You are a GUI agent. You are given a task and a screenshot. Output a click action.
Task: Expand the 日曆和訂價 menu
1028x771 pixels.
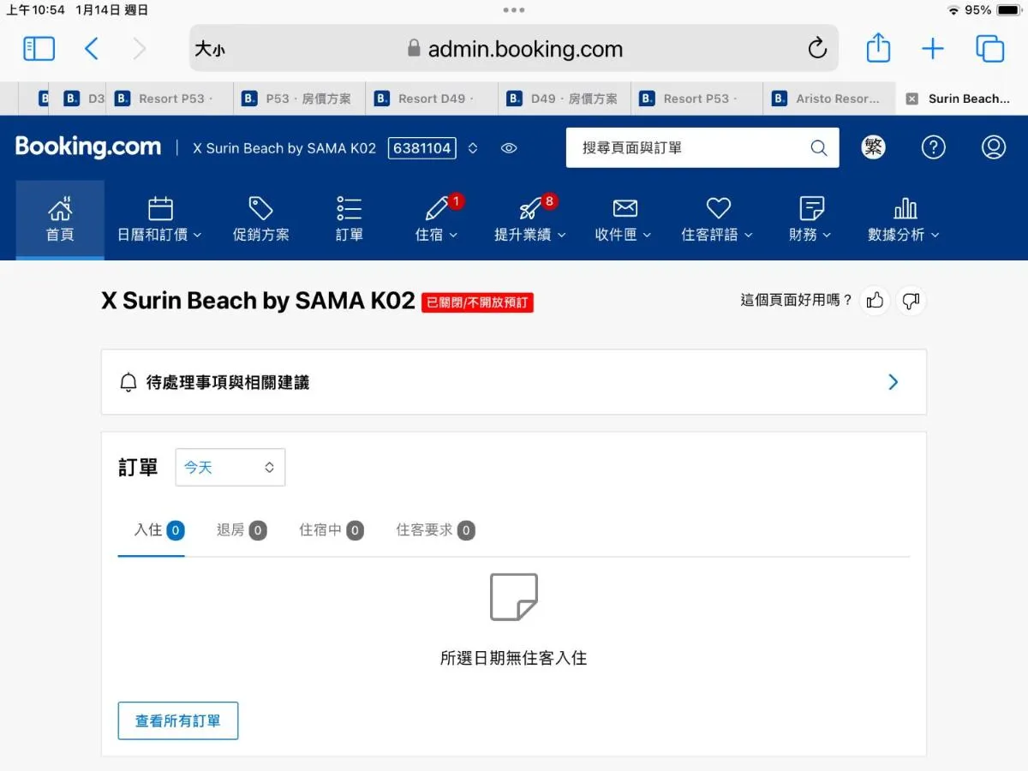click(x=159, y=219)
